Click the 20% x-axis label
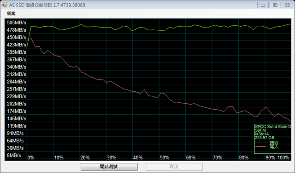This screenshot has width=295, height=173. point(85,158)
